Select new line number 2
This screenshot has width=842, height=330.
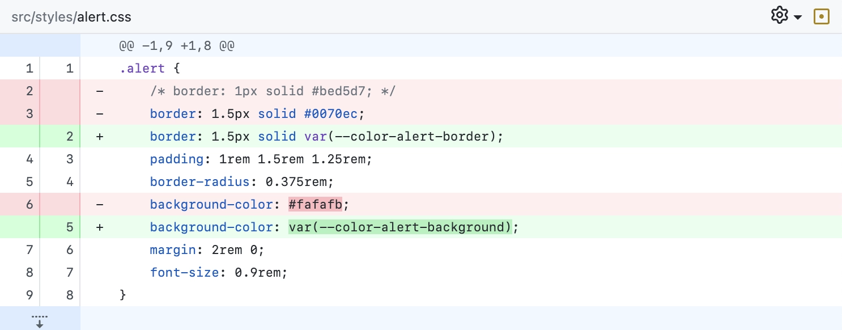click(69, 136)
